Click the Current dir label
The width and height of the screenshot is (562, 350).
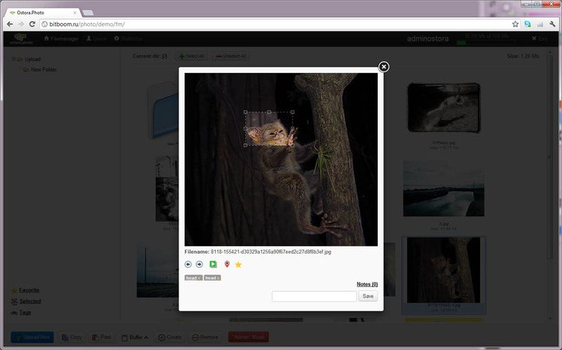(150, 56)
